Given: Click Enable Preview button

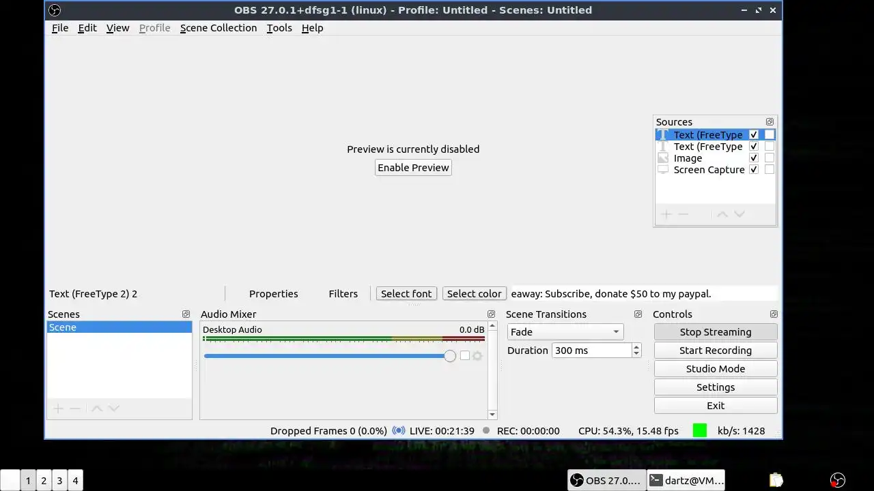Looking at the screenshot, I should tap(413, 168).
